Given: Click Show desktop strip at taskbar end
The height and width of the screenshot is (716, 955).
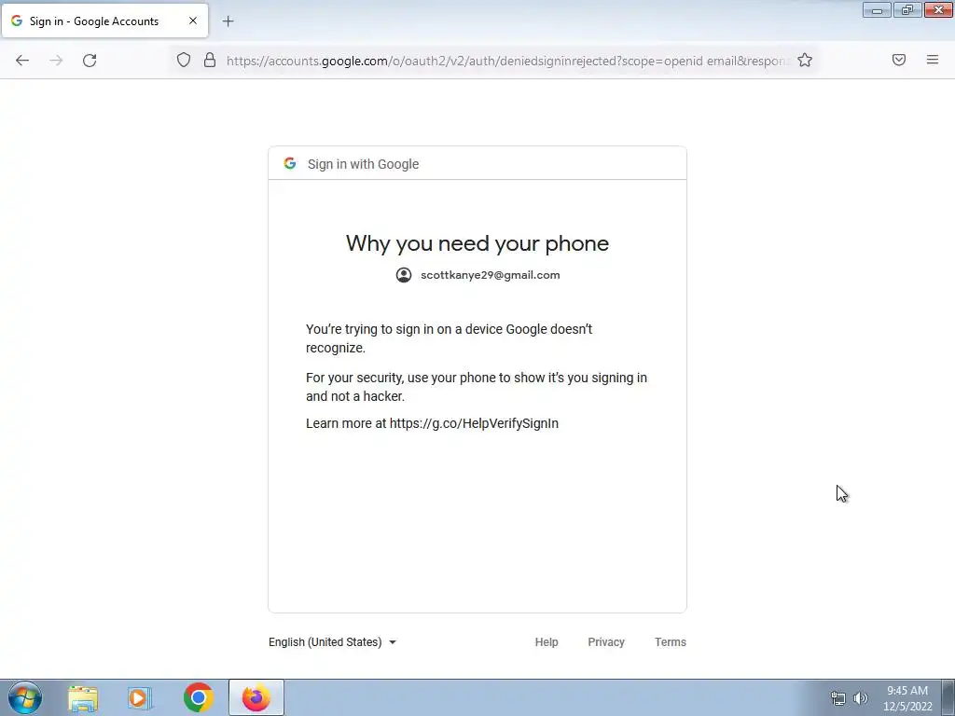Looking at the screenshot, I should (948, 697).
